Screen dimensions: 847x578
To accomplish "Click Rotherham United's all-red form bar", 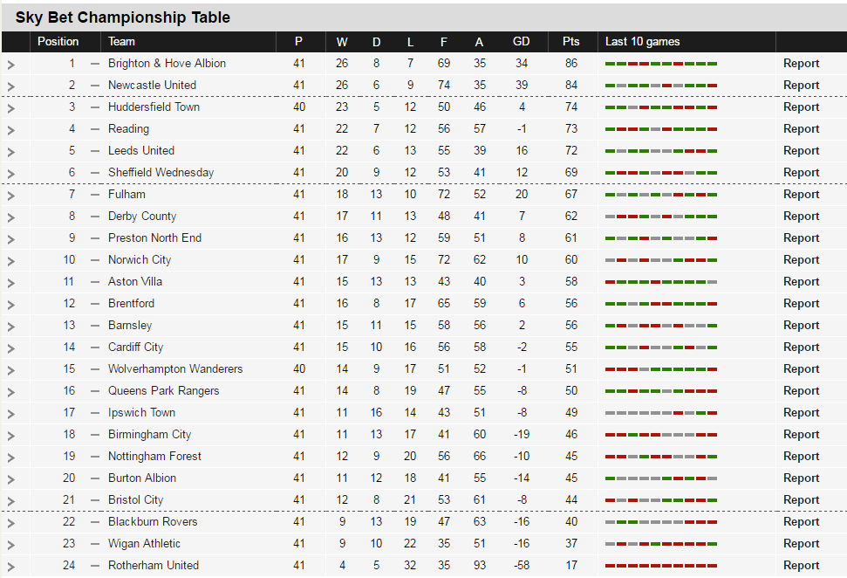I will 661,566.
